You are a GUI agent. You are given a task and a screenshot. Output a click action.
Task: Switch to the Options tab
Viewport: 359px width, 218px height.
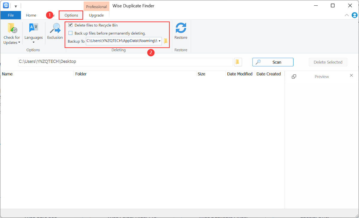point(71,15)
